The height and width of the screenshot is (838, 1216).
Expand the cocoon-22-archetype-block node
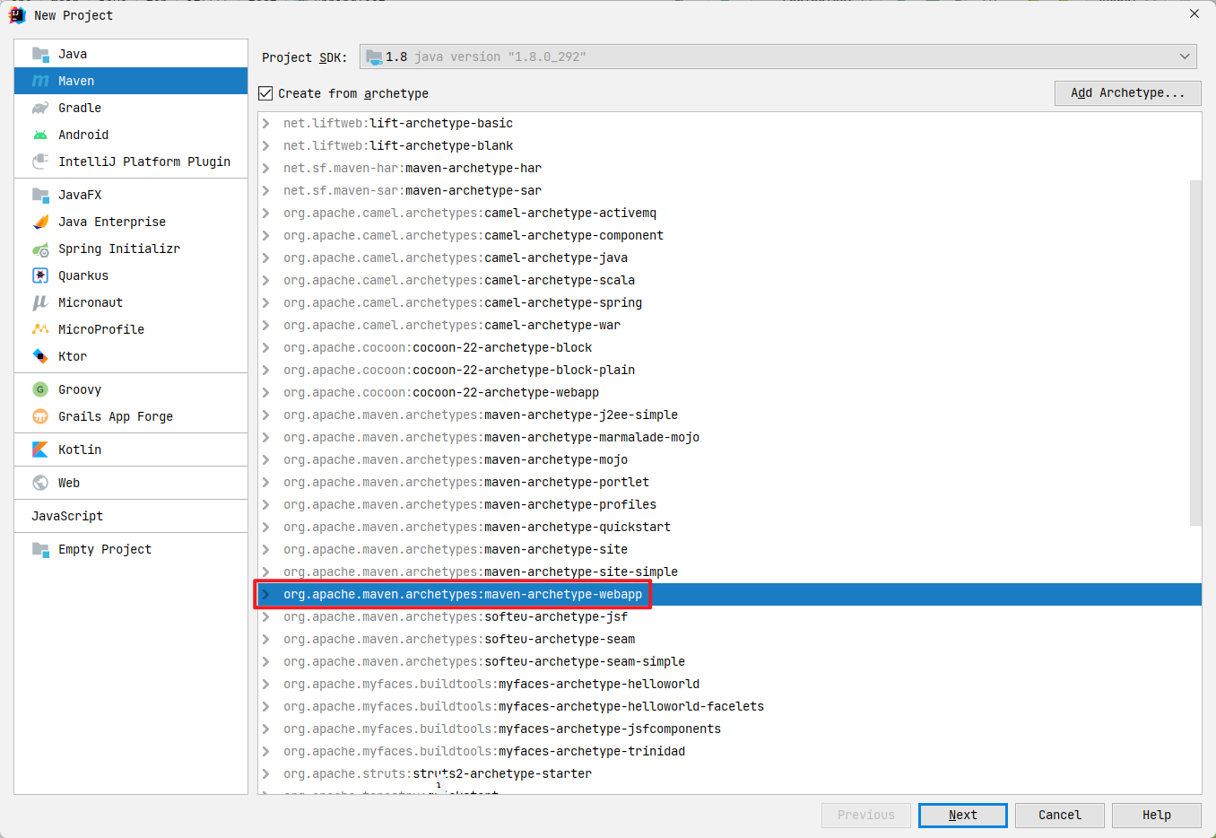point(265,347)
